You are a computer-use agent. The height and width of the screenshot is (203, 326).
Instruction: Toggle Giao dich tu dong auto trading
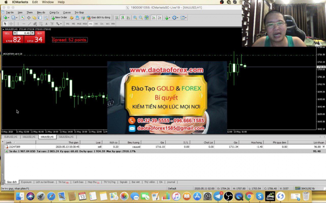98,18
